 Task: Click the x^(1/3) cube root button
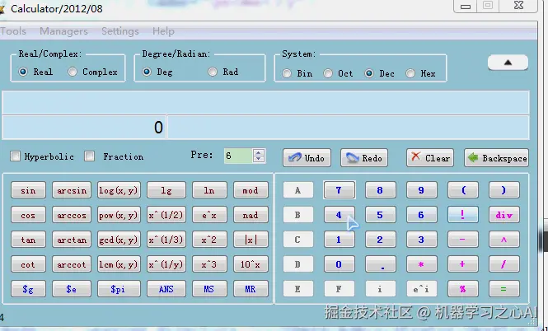(x=166, y=240)
